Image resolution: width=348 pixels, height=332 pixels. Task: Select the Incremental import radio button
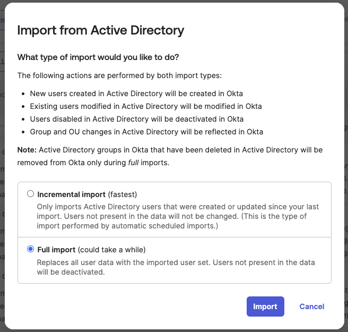click(30, 194)
